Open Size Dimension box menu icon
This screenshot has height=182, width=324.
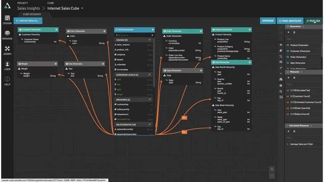[x=103, y=64]
